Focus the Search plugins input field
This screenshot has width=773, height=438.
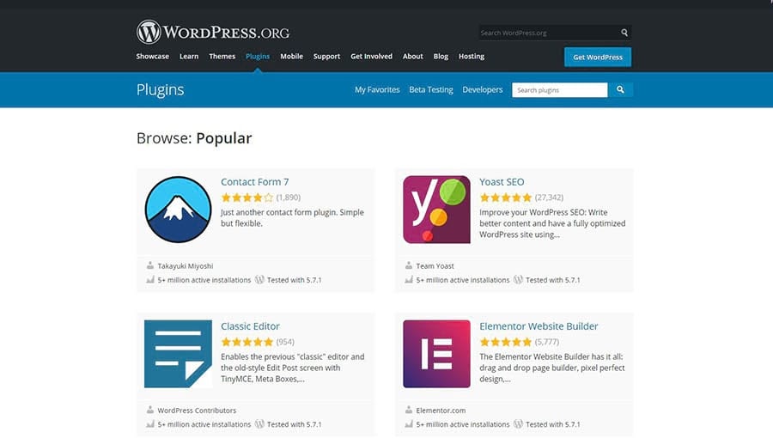(x=559, y=90)
